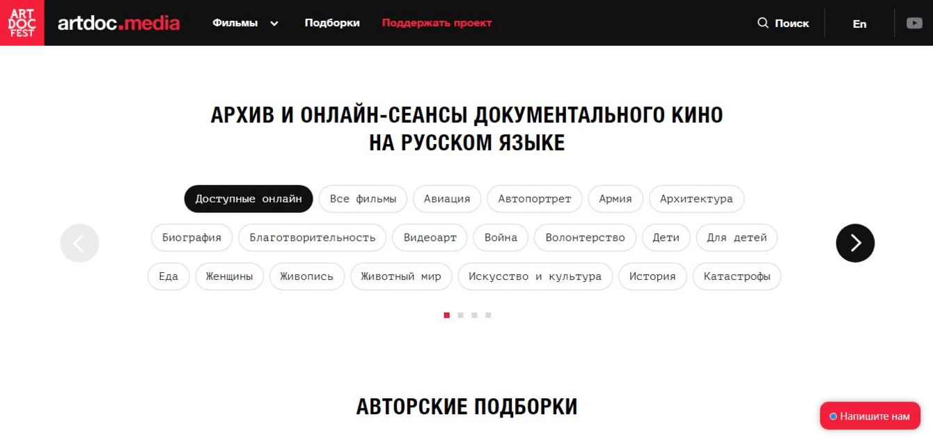Switch language to En

(x=860, y=24)
